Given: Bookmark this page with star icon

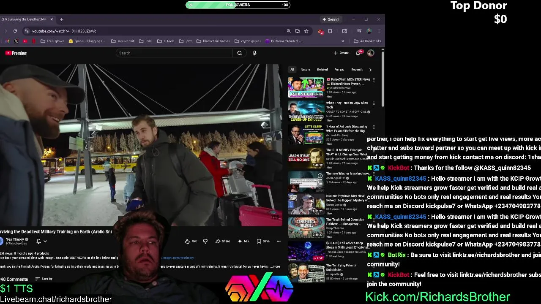Looking at the screenshot, I should (306, 31).
